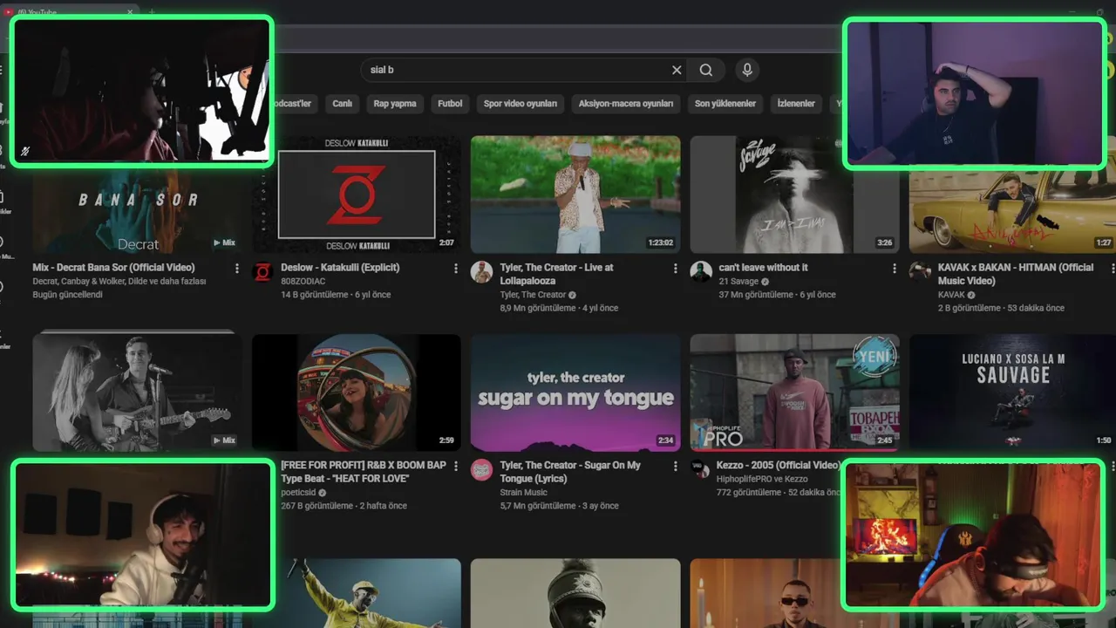Select the Canlı filter chip

[342, 104]
